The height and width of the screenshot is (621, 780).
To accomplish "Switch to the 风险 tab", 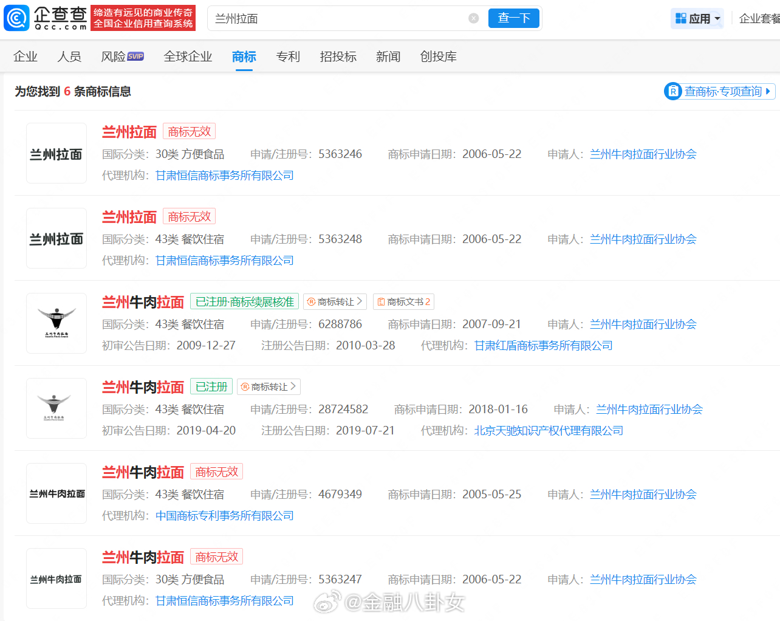I will (113, 57).
